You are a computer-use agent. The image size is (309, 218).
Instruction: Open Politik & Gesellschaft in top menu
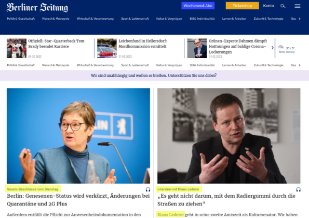pos(21,19)
